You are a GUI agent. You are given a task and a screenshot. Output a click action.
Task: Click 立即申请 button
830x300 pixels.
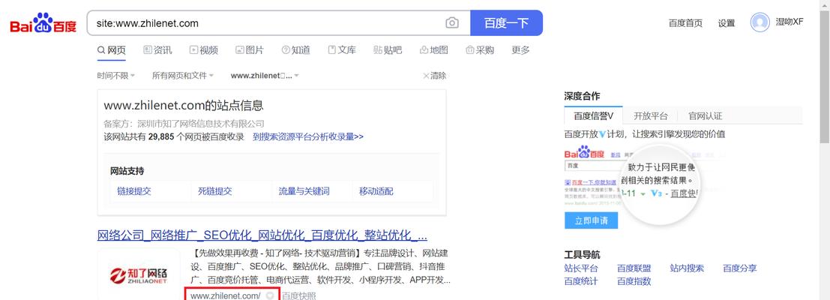pyautogui.click(x=591, y=220)
